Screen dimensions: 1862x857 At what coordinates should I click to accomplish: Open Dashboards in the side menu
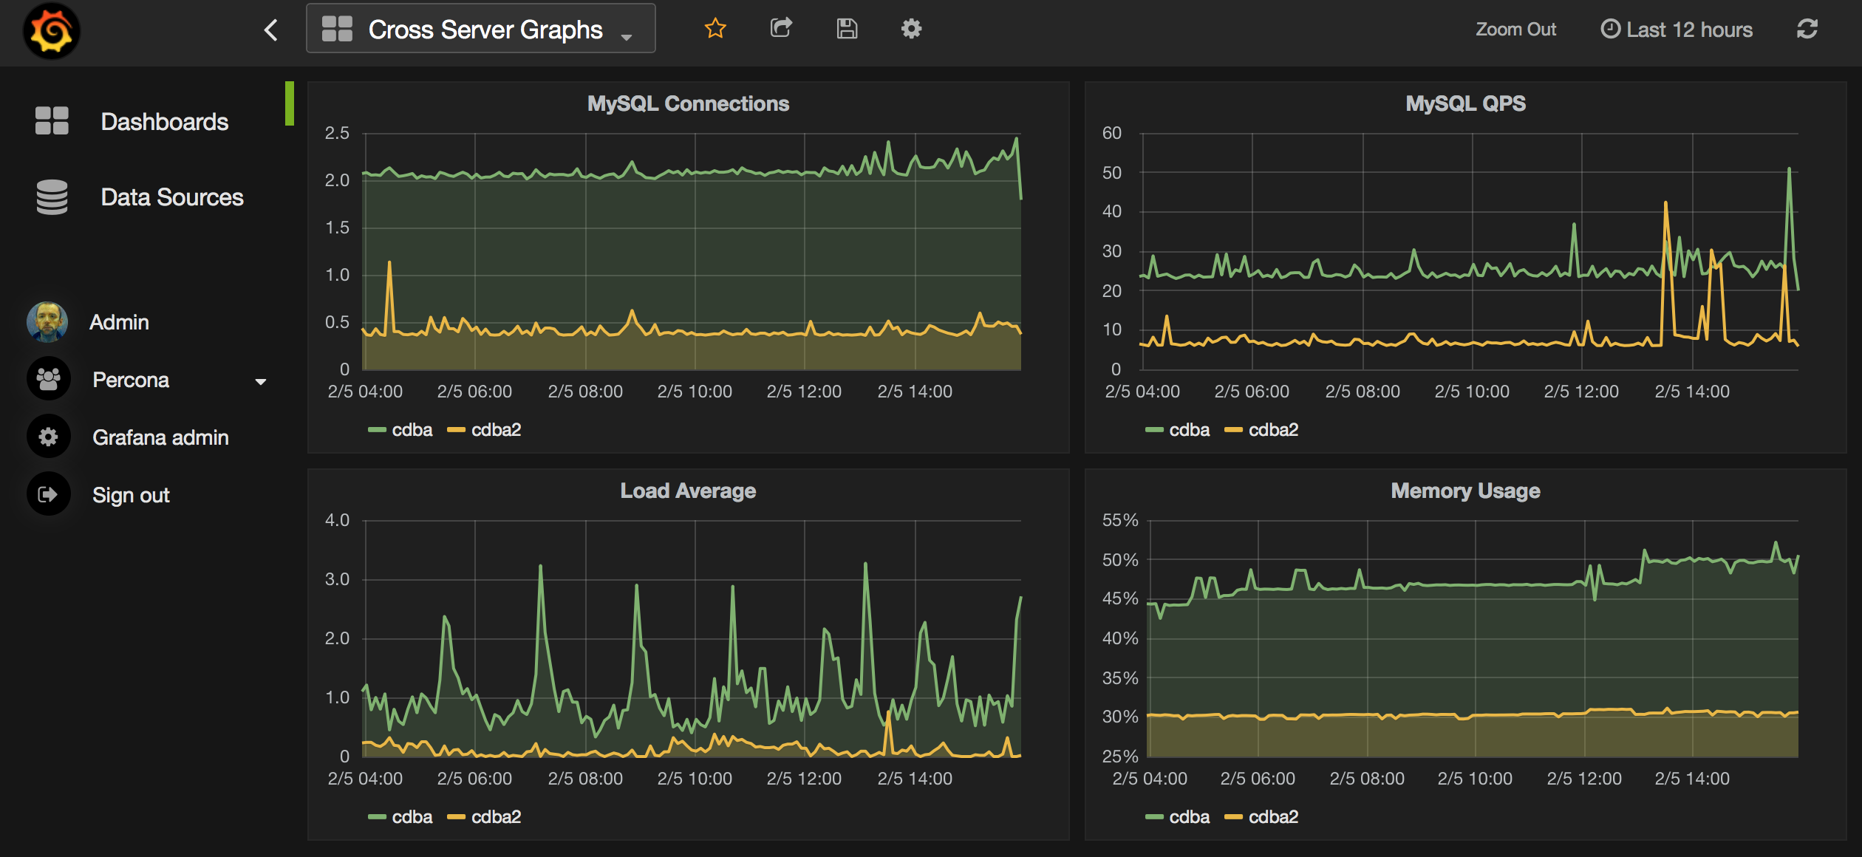tap(164, 122)
